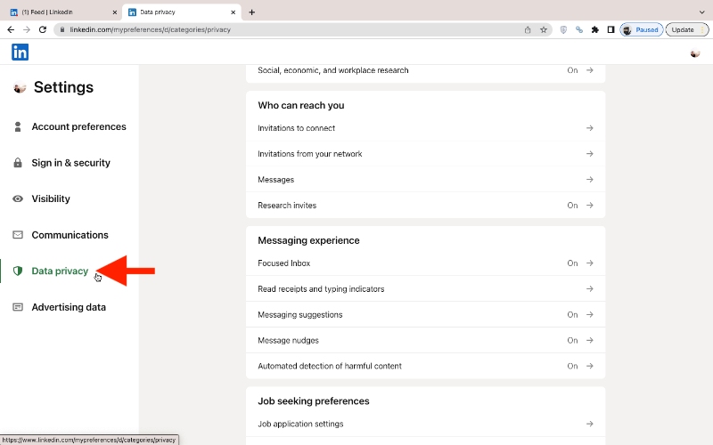Open Message nudges On setting

(580, 341)
